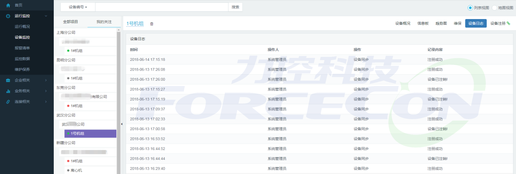This screenshot has width=516, height=174.
Task: Click the clock icon beside 运行监控
Action: pos(8,16)
